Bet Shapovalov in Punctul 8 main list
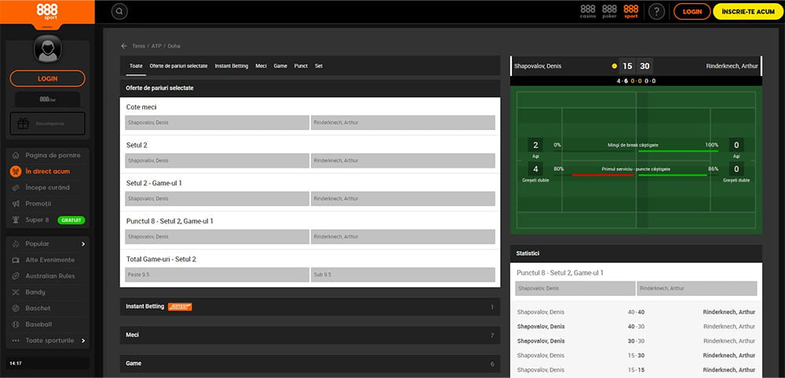This screenshot has height=378, width=785. (217, 237)
